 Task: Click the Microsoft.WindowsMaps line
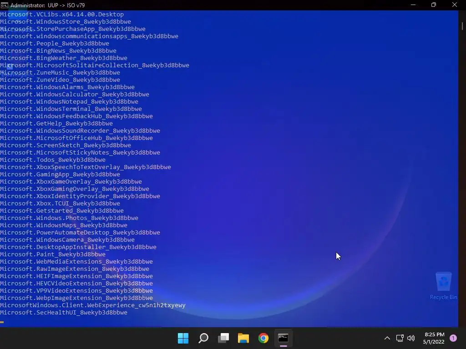[x=64, y=225]
